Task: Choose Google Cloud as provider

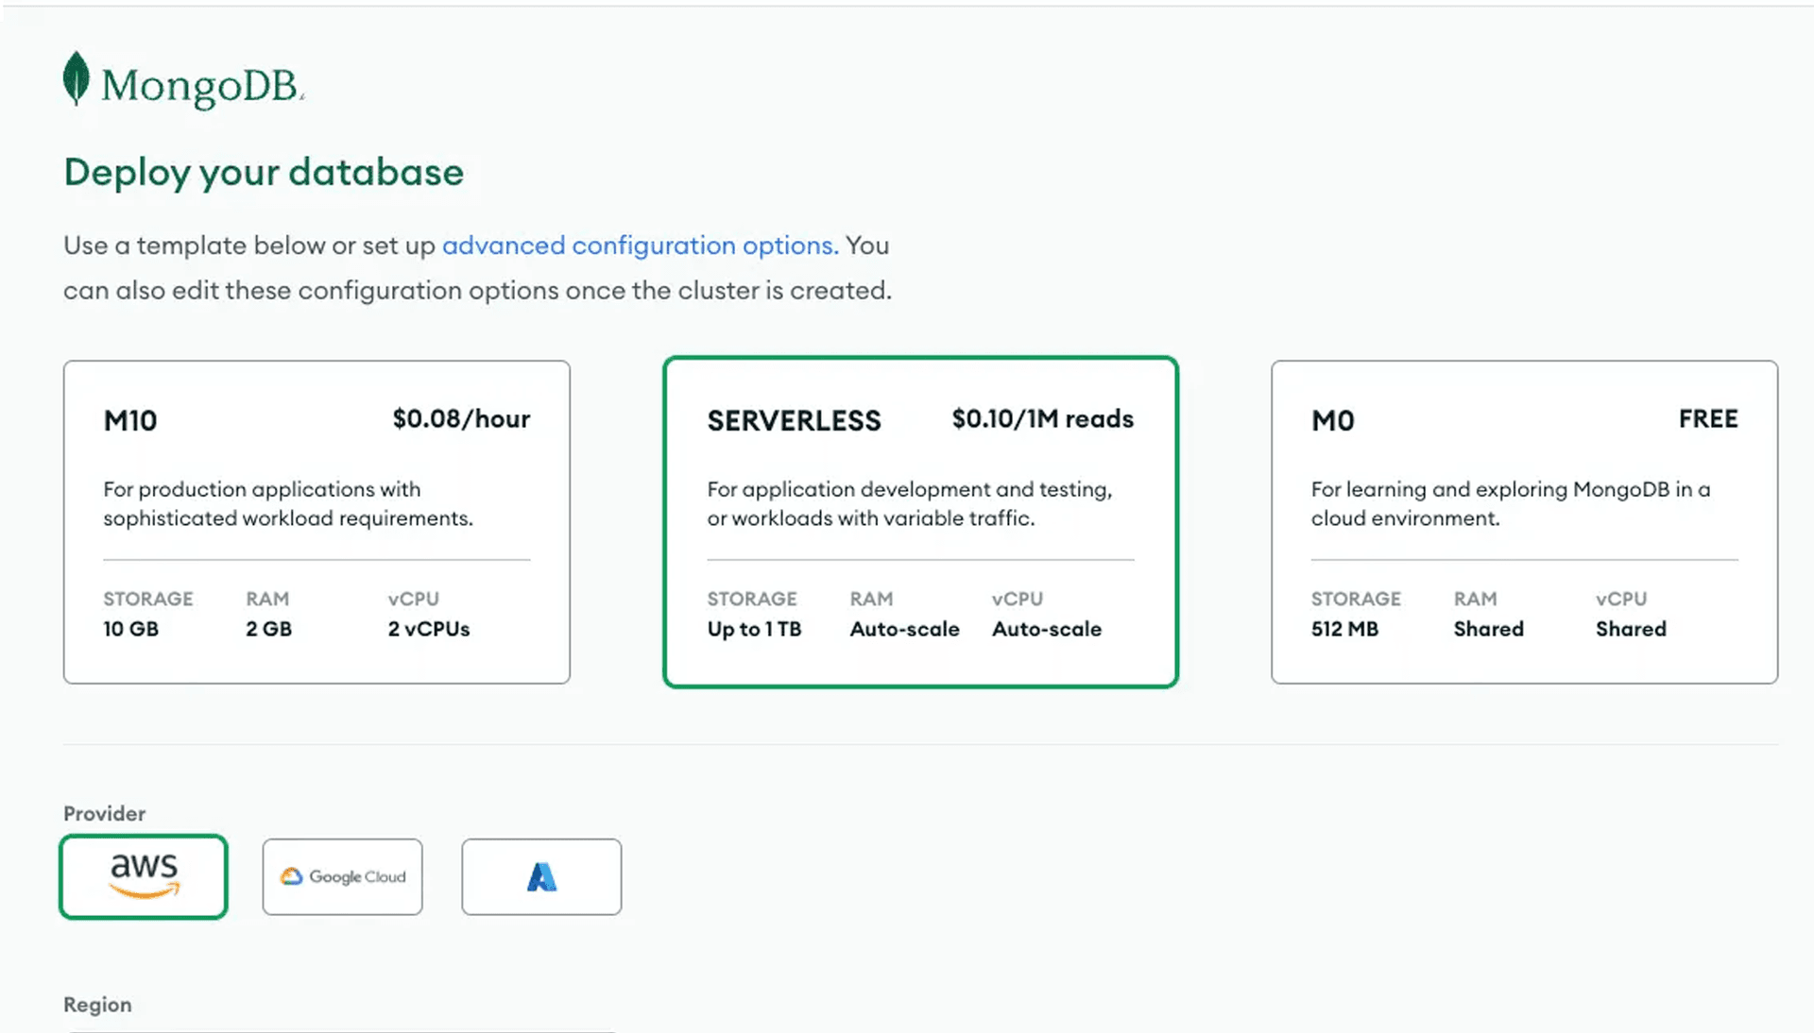Action: pos(342,876)
